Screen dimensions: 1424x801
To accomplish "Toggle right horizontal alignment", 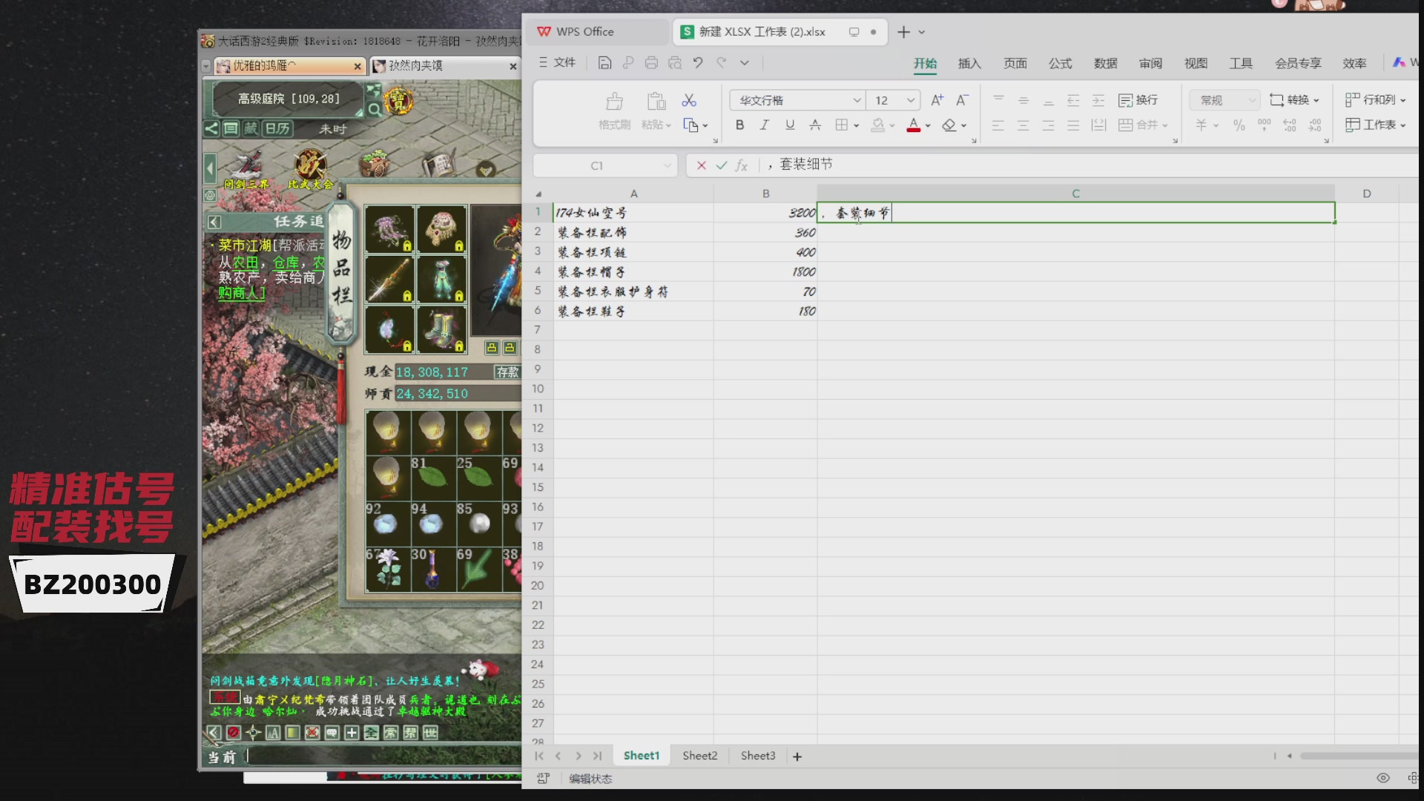I will (x=1049, y=125).
